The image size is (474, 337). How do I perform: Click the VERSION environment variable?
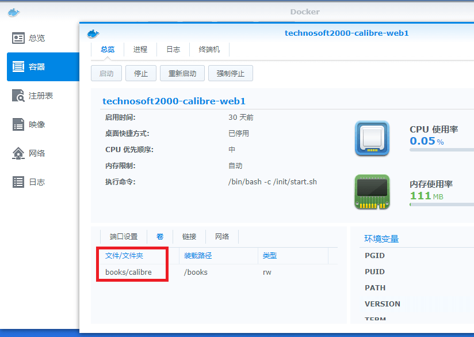coord(383,304)
